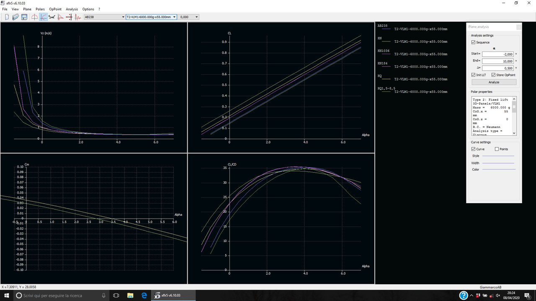Click the muted volume tray icon
536x301 pixels.
497,296
